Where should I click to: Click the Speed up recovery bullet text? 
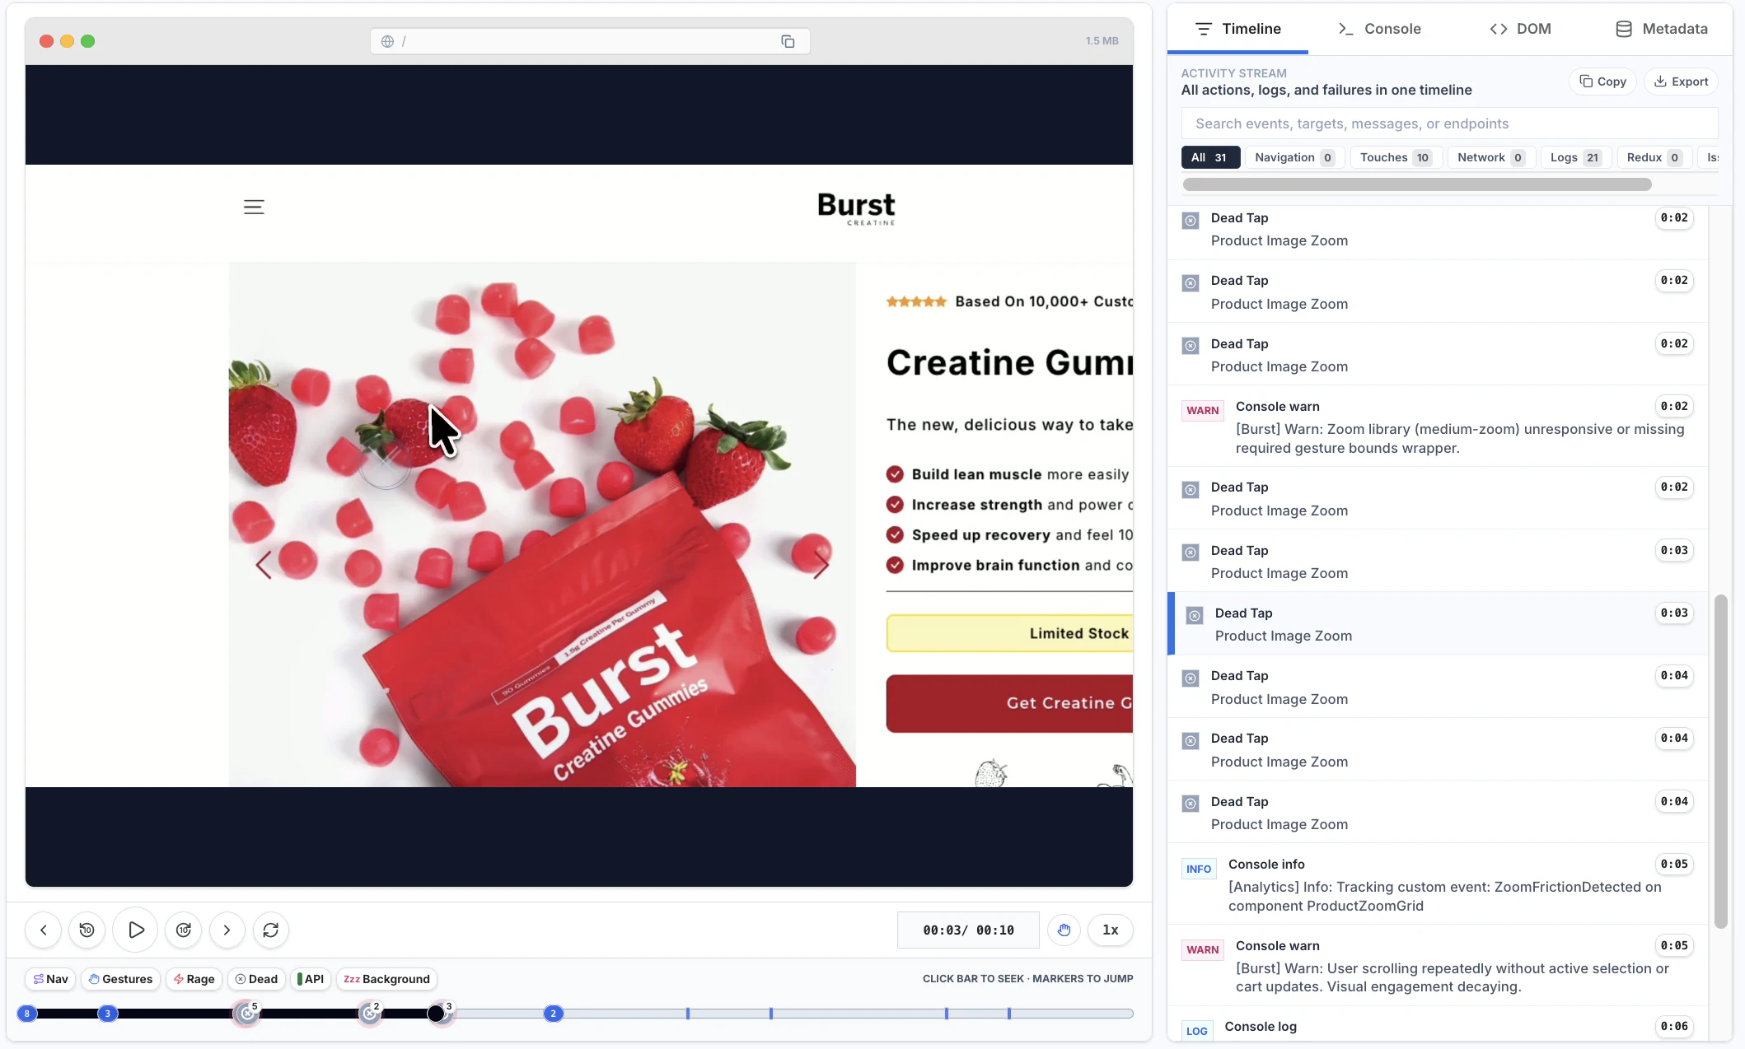click(1022, 535)
